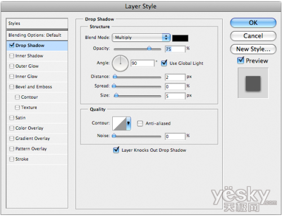
Task: Select the Pattern Overlay style label
Action: [x=31, y=149]
